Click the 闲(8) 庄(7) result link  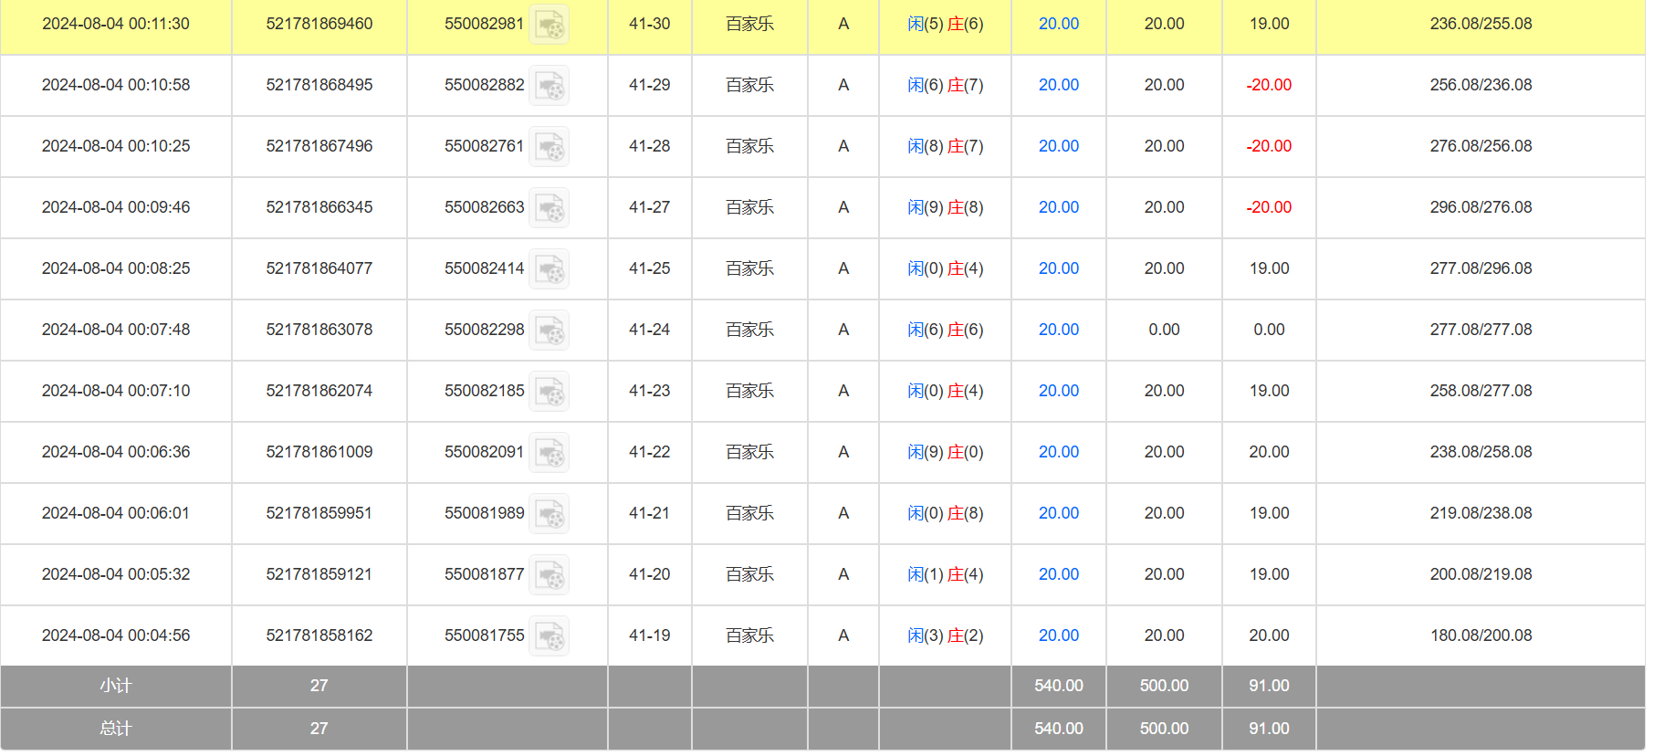(945, 146)
